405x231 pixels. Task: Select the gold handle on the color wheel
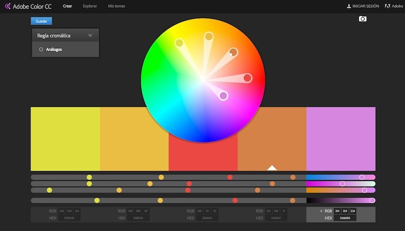tap(209, 36)
